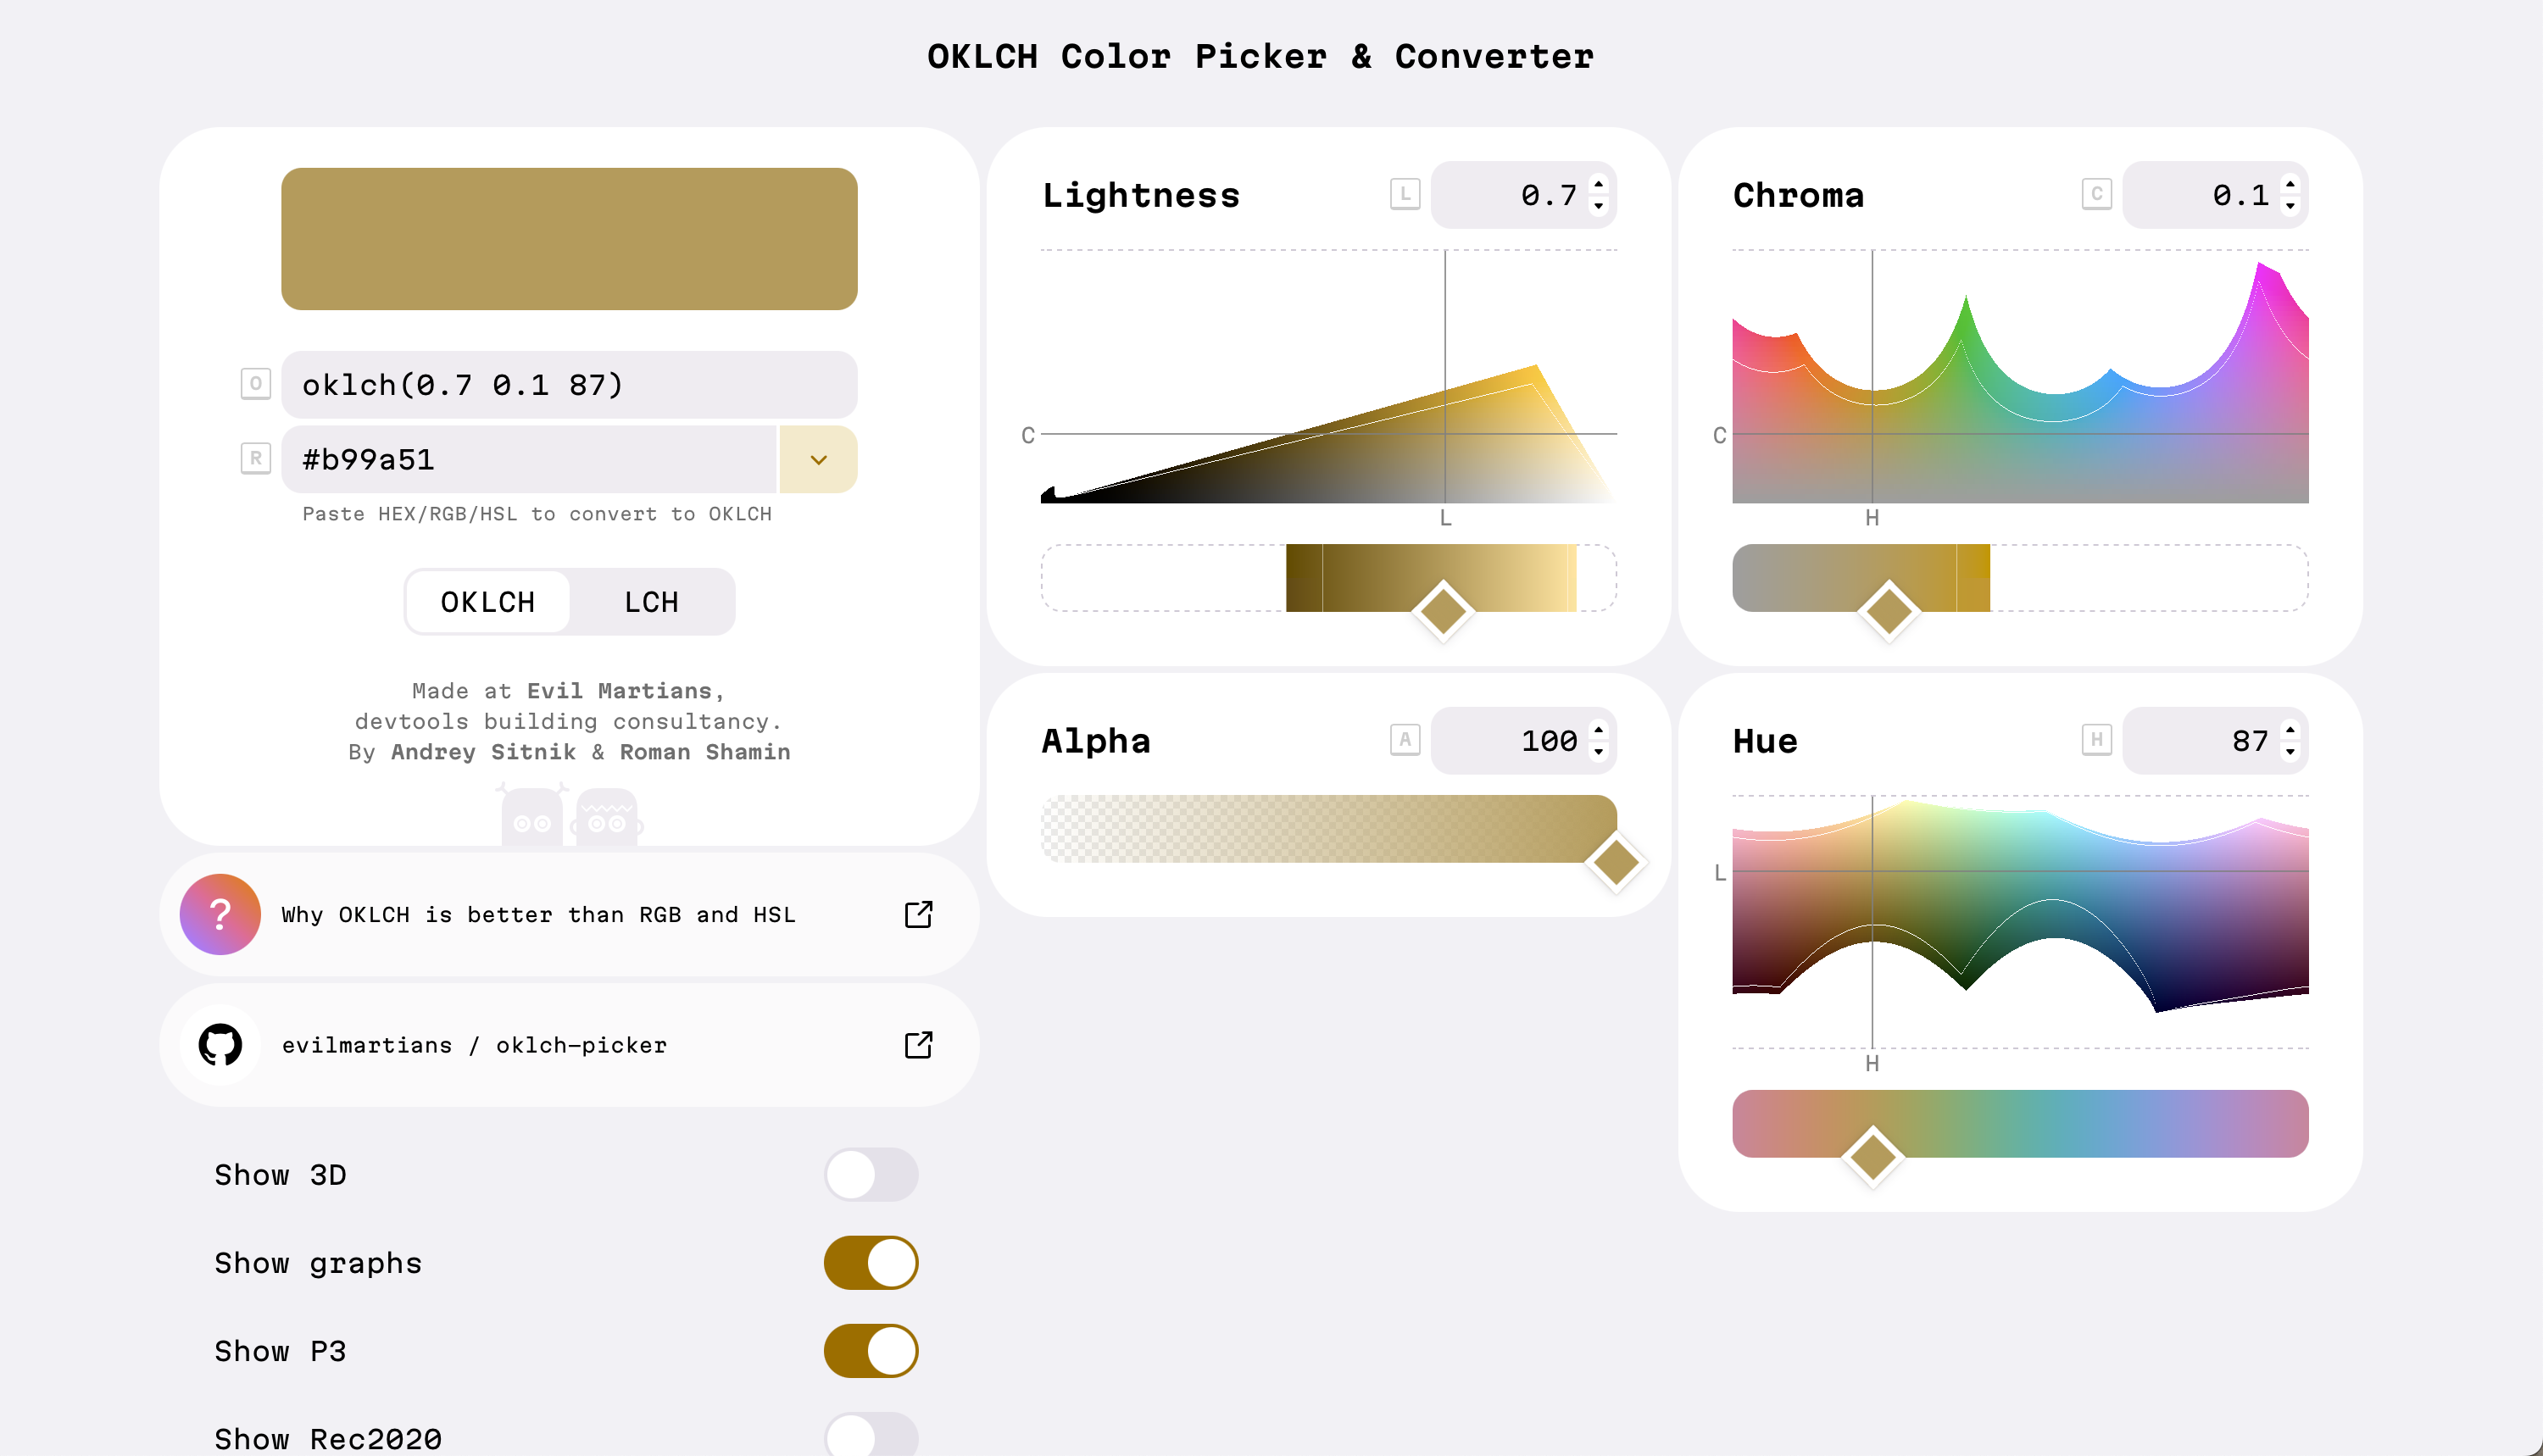Open the color format dropdown chevron
The height and width of the screenshot is (1456, 2543).
(x=818, y=460)
